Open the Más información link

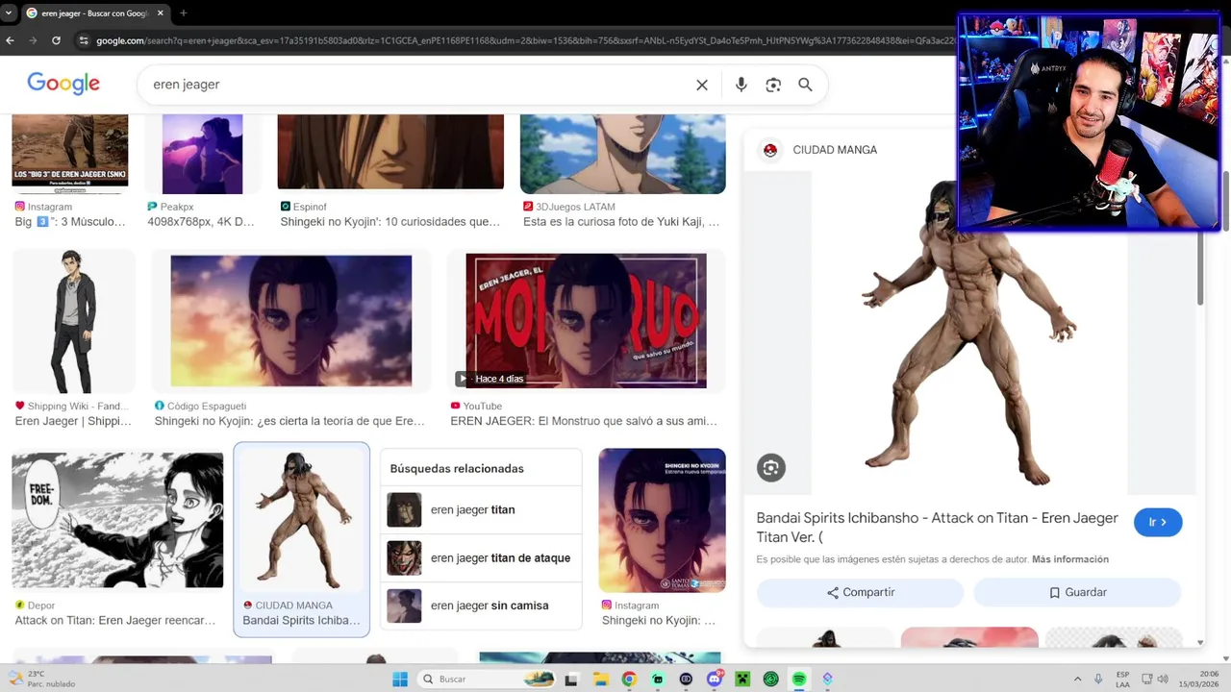pos(1070,559)
